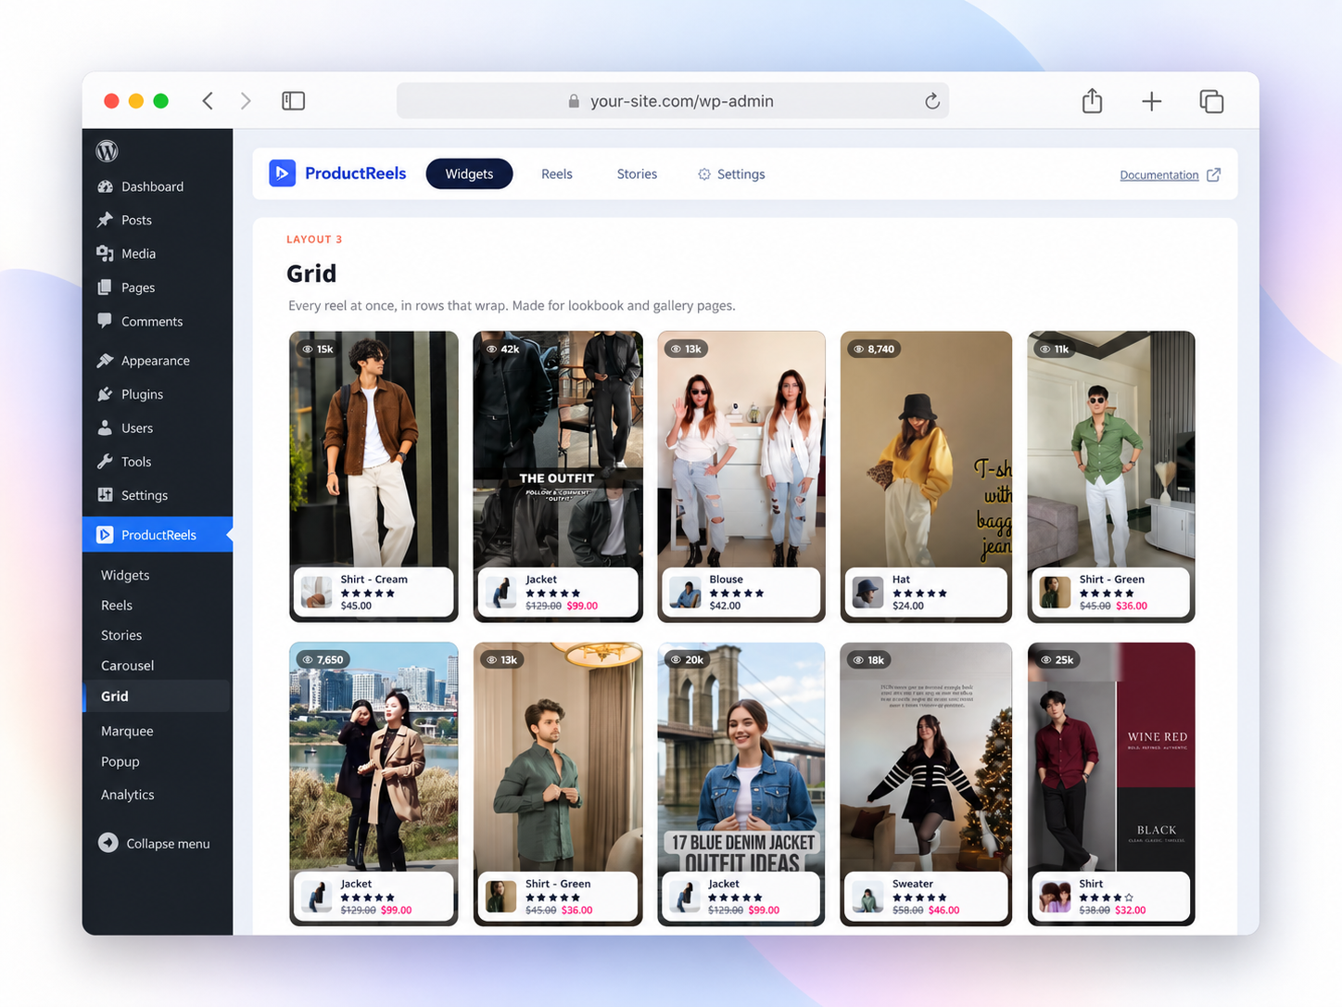
Task: Reload the page from address bar
Action: 932,101
